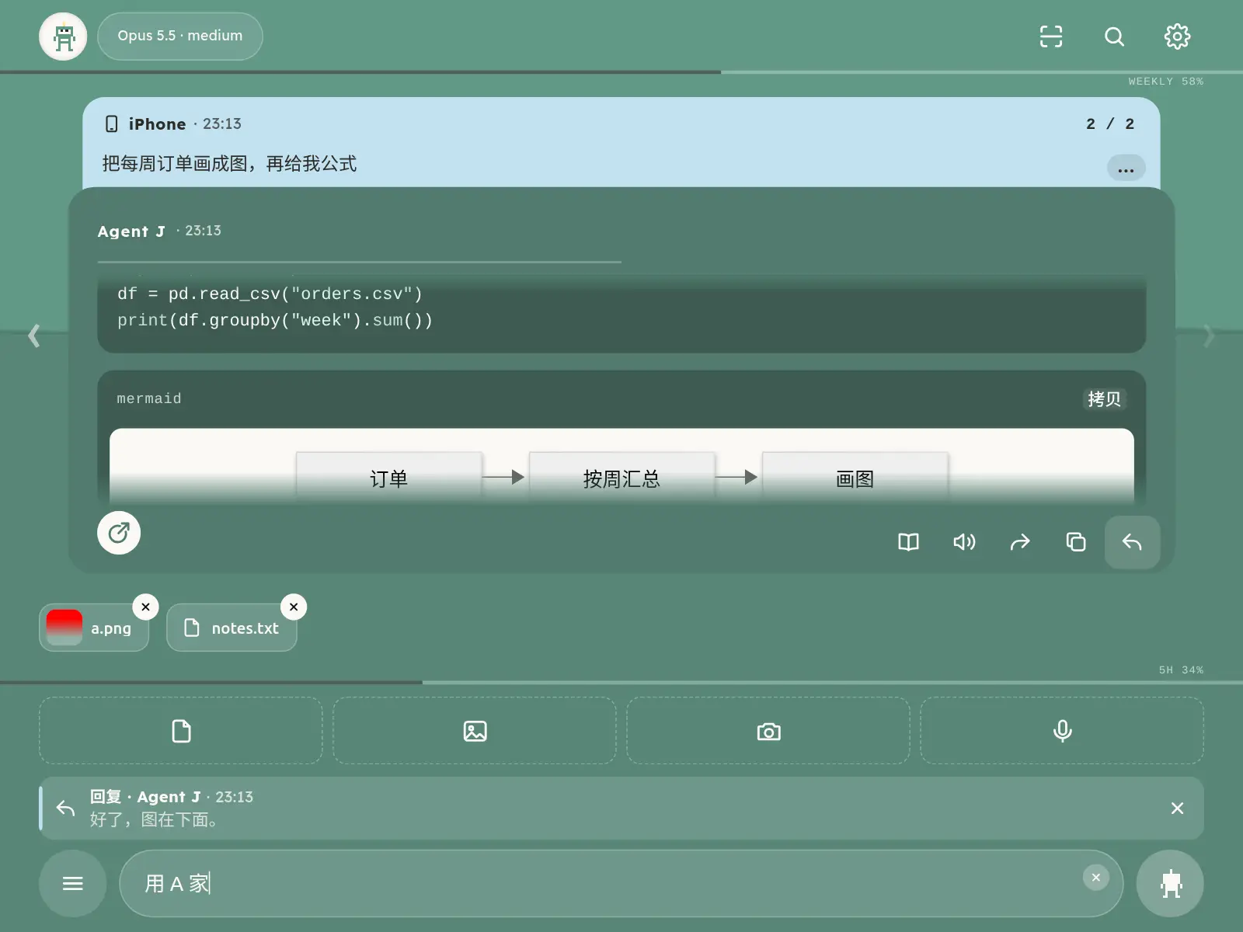
Task: Copy mermaid block with 拷贝 button
Action: click(x=1104, y=398)
